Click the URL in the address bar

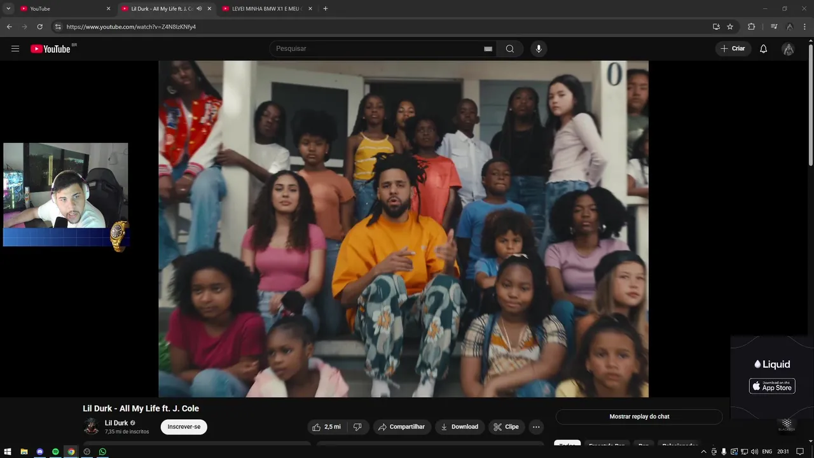coord(131,27)
